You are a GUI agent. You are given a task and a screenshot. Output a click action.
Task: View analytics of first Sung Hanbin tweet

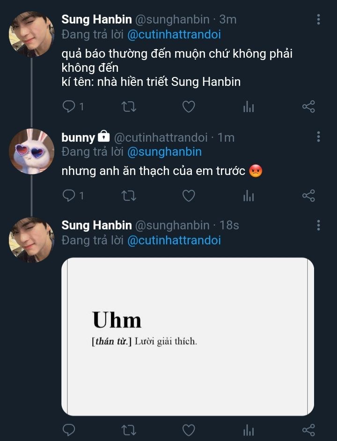click(x=249, y=107)
